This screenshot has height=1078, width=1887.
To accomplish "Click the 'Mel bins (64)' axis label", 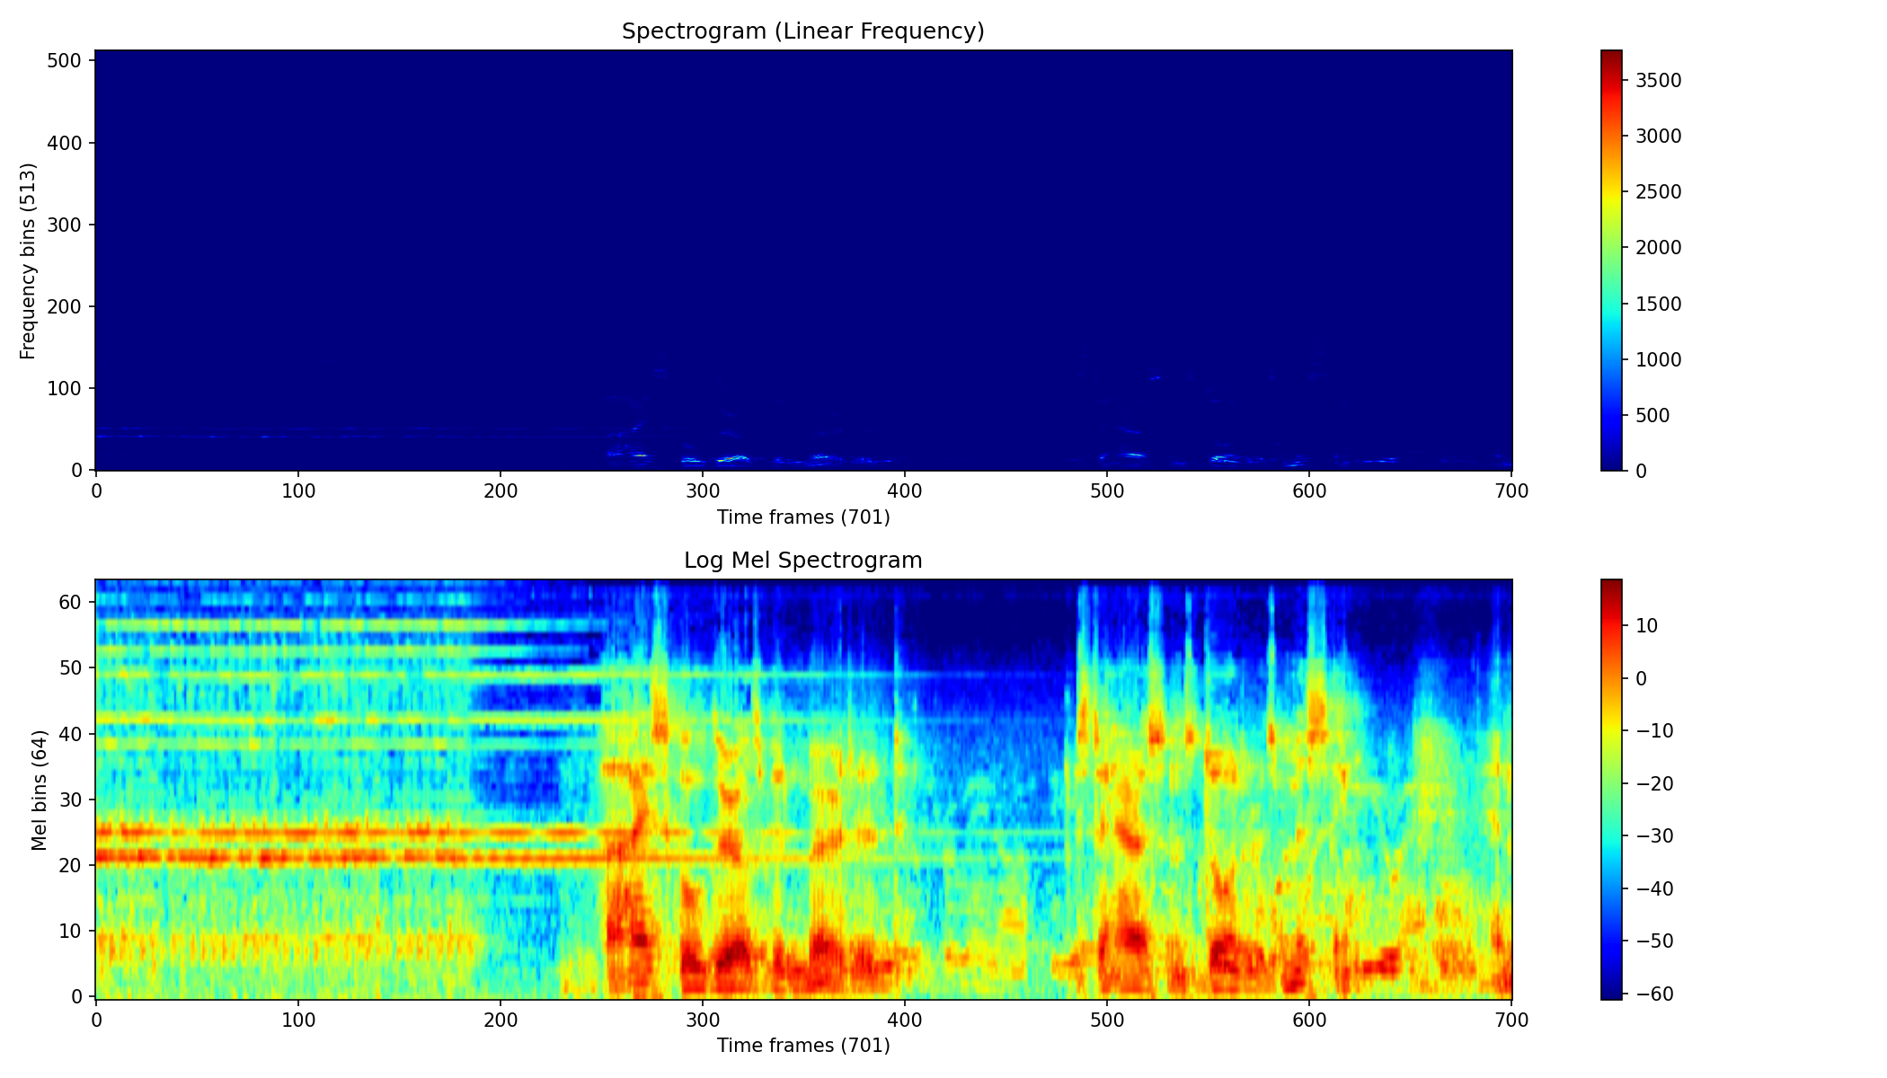I will [x=39, y=790].
